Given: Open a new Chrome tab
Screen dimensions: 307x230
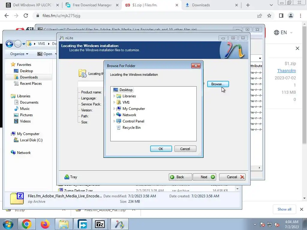Looking at the screenshot, I should tap(248, 5).
